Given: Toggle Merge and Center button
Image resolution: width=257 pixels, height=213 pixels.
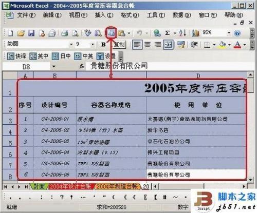Looking at the screenshot, I should pyautogui.click(x=168, y=45).
